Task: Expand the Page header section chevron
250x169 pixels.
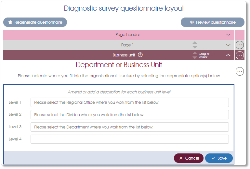Action: [x=228, y=35]
